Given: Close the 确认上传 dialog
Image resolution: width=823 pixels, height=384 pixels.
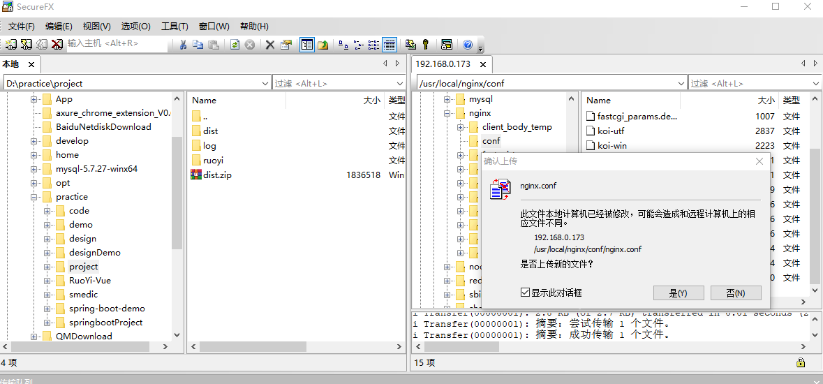Looking at the screenshot, I should [759, 161].
